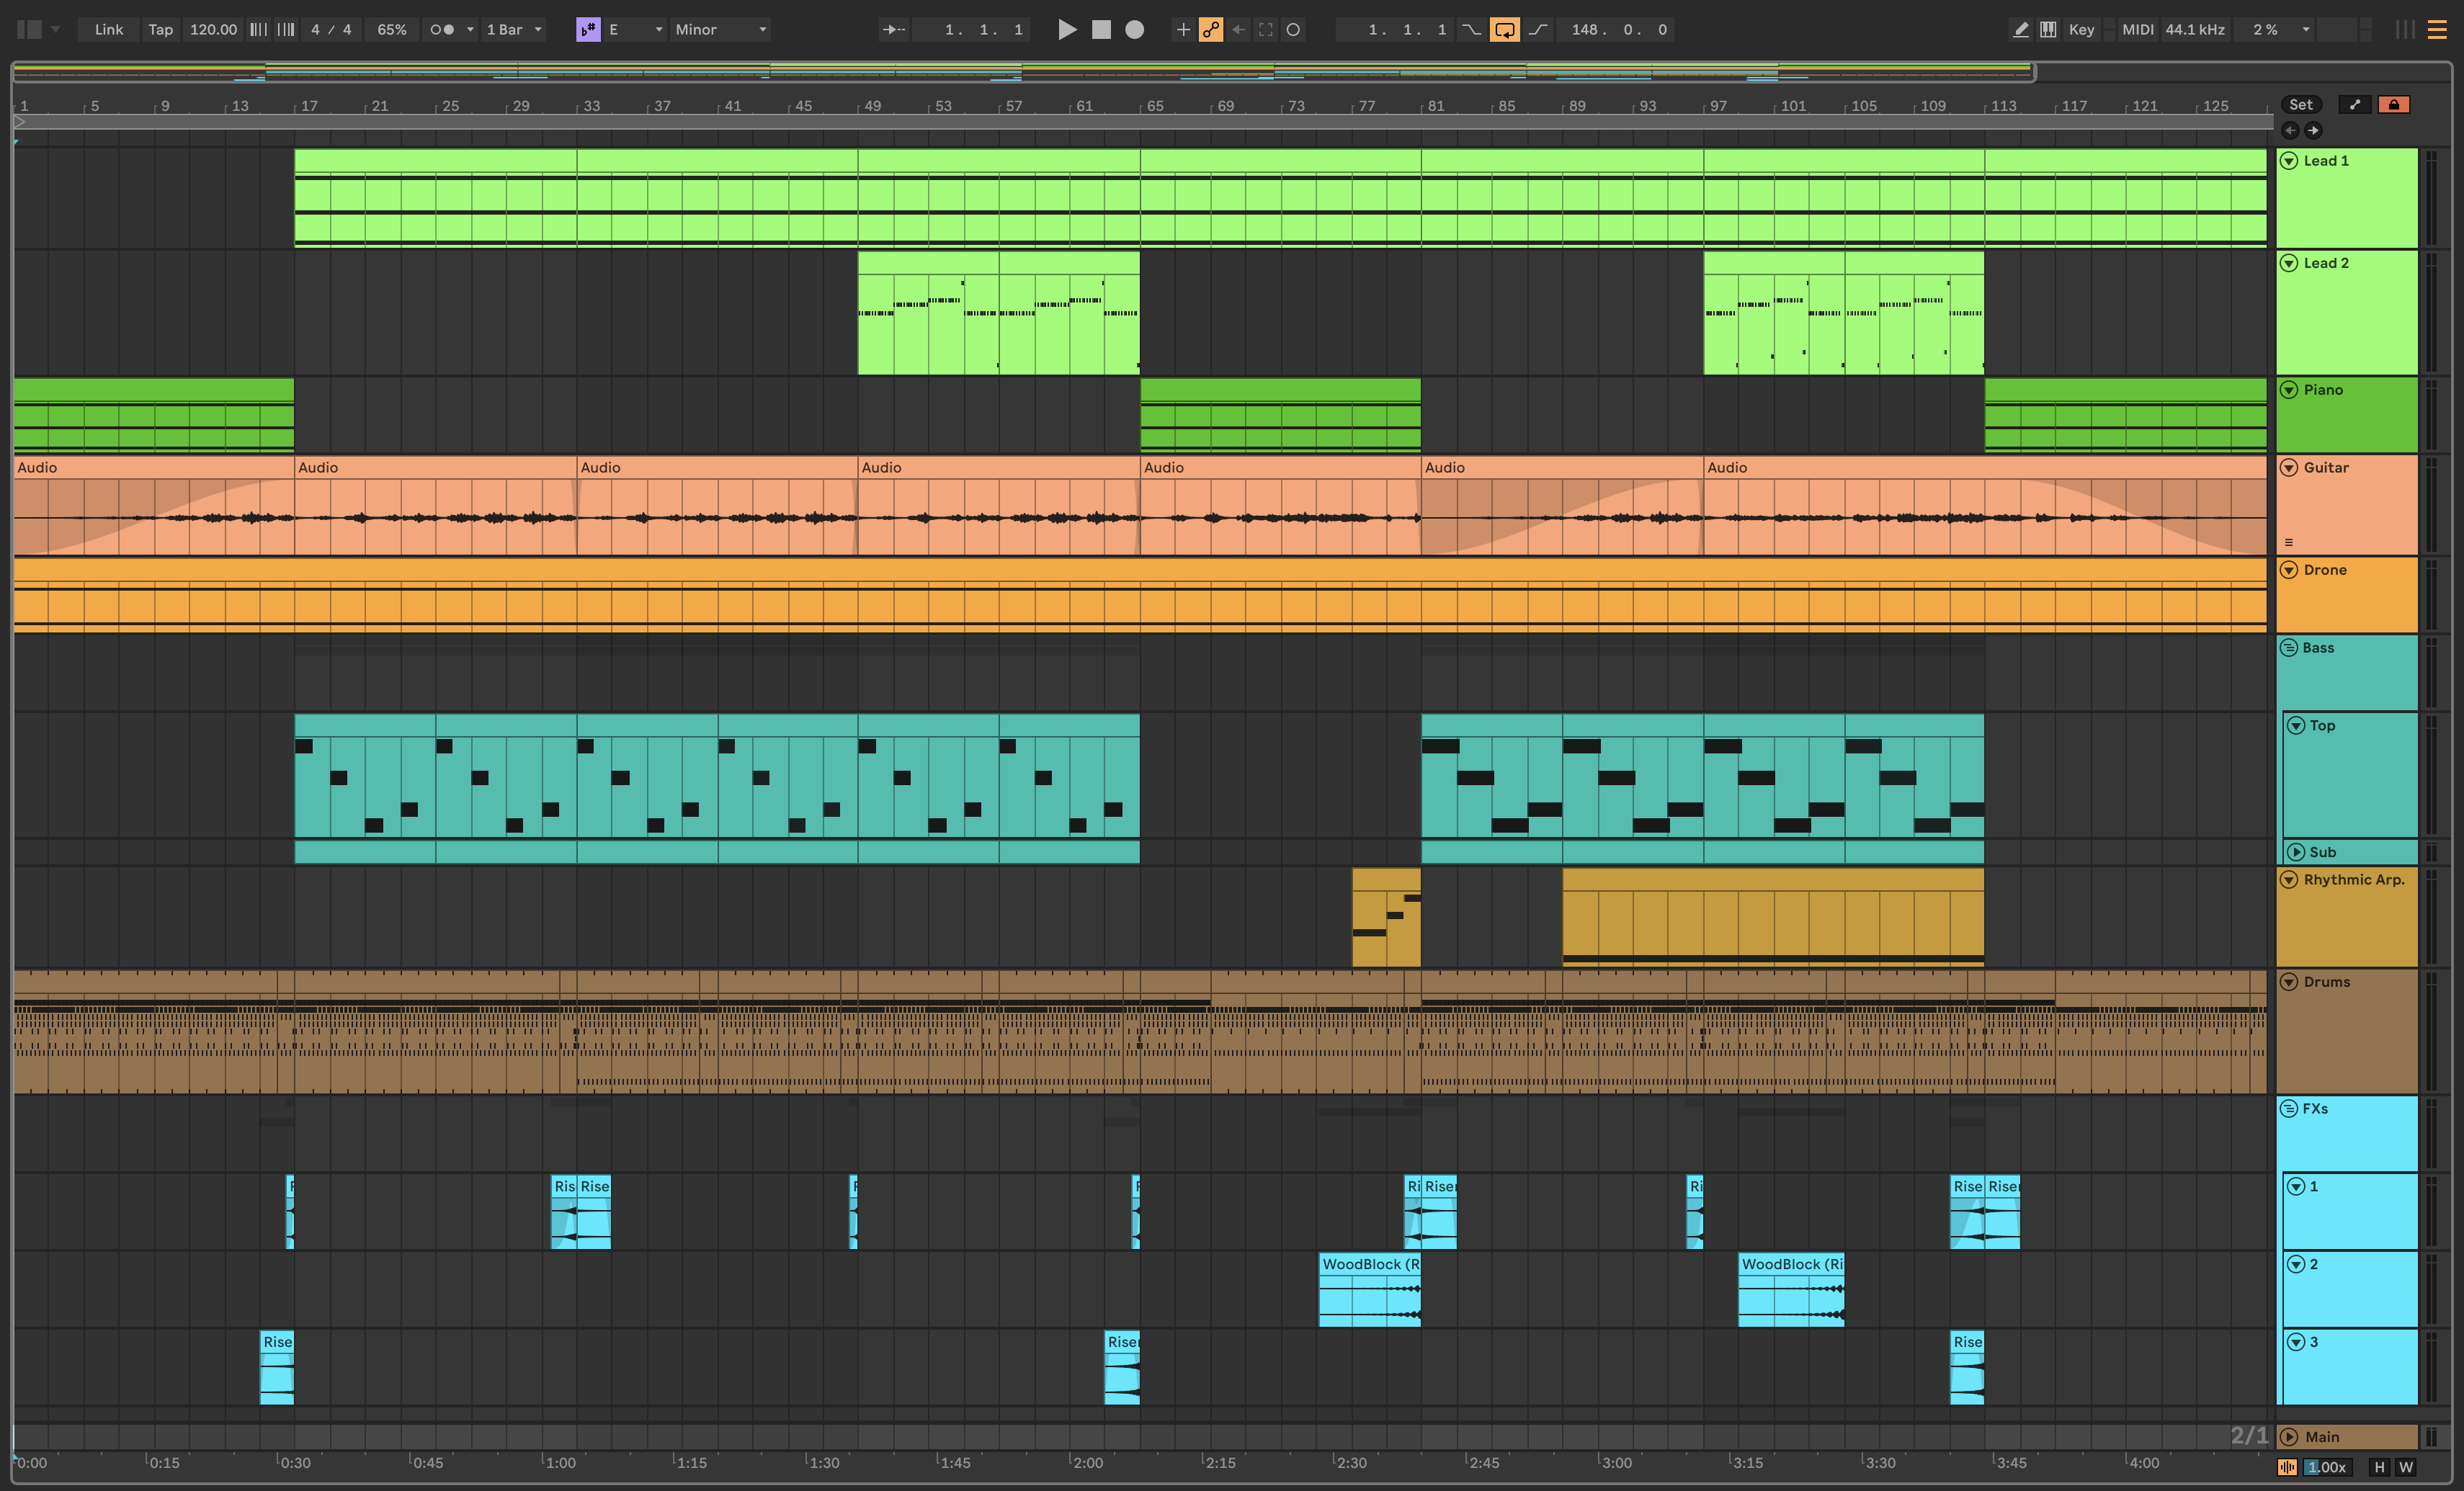Click the Stop button in transport
Screen dimensions: 2464x1491
1101,30
